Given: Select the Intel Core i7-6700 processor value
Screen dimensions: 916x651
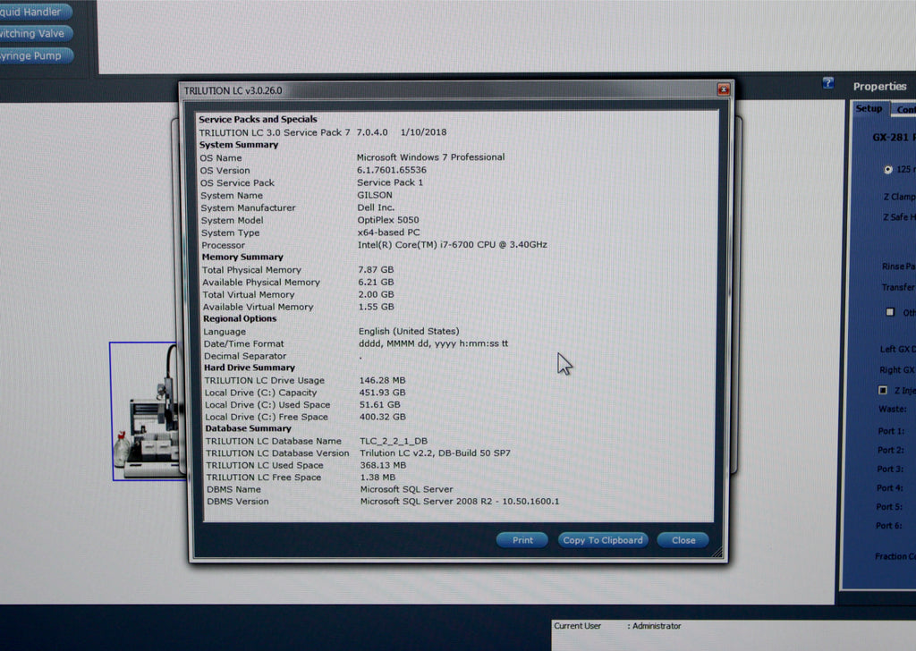Looking at the screenshot, I should (452, 245).
